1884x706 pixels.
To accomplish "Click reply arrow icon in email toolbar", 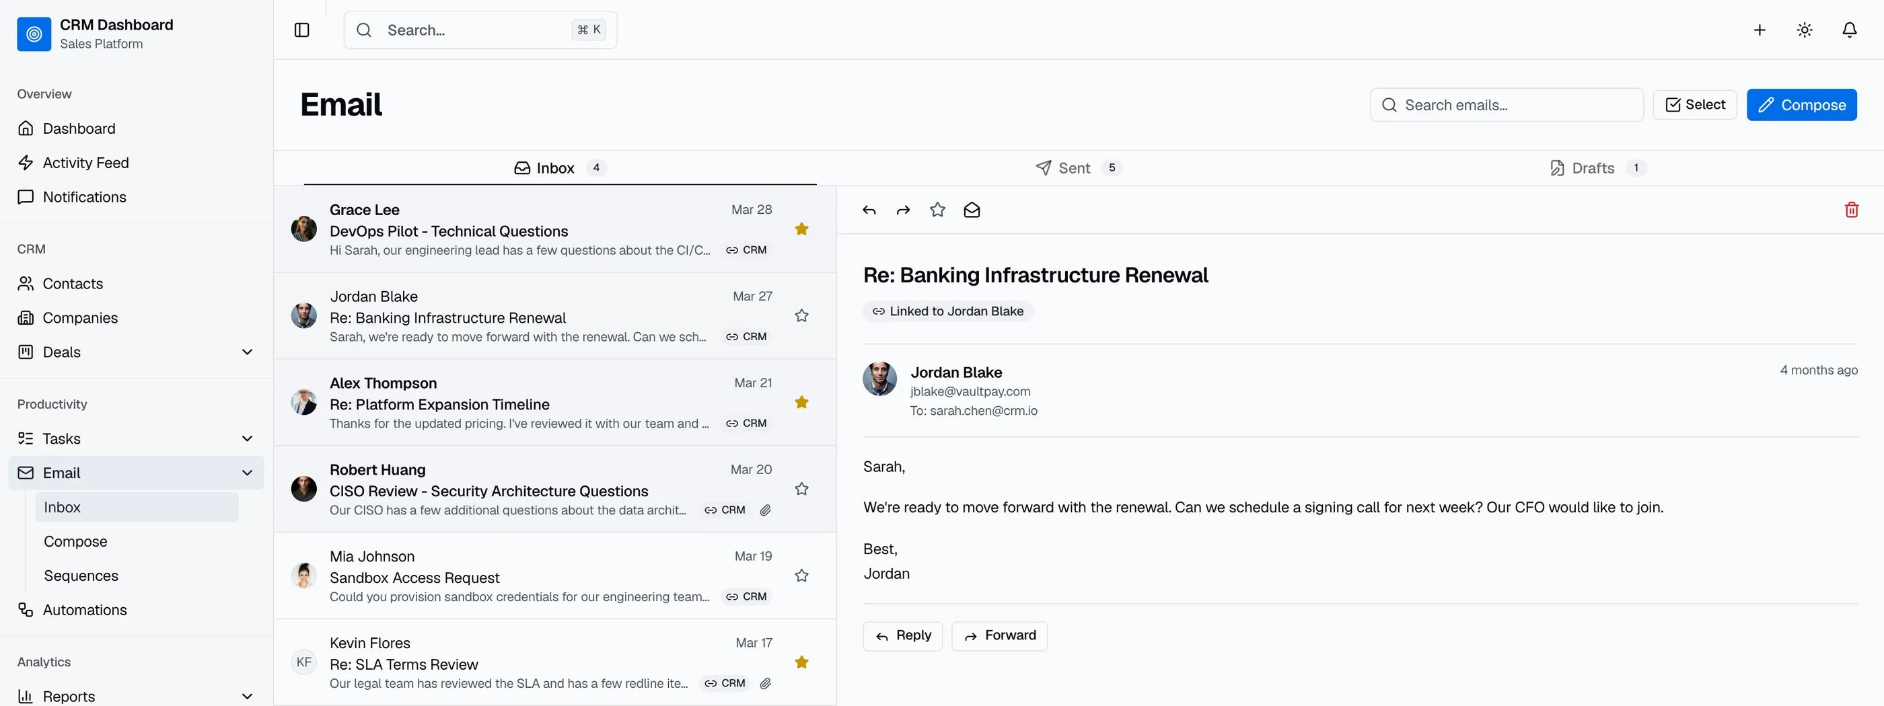I will 869,210.
